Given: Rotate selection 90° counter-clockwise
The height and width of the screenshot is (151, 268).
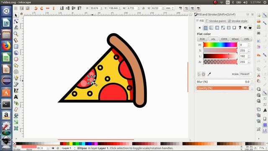Looking at the screenshot, I should pyautogui.click(x=36, y=8).
